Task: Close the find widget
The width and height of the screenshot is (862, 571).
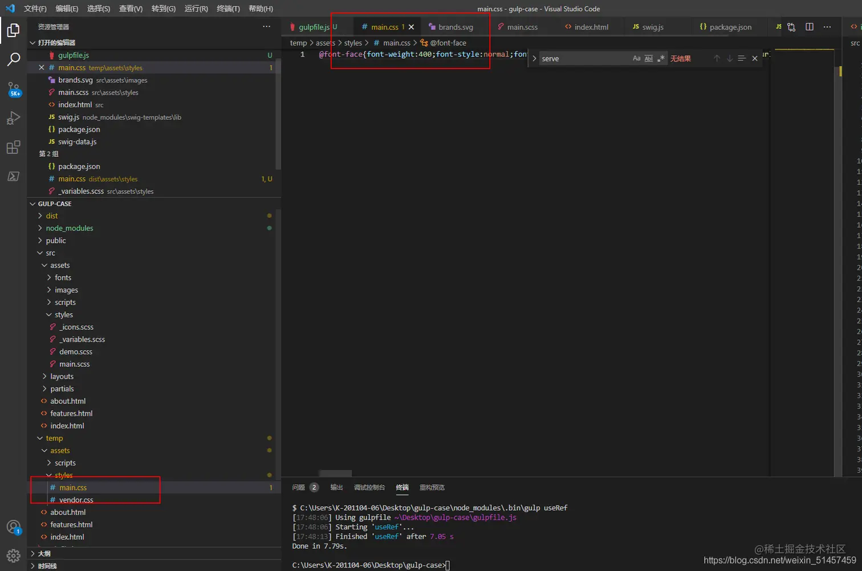Action: [x=755, y=58]
